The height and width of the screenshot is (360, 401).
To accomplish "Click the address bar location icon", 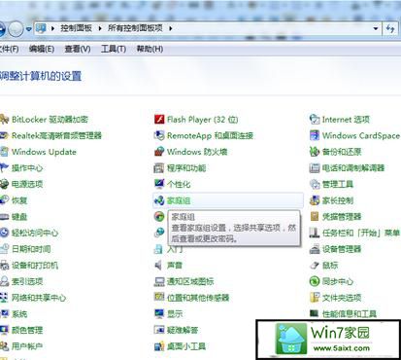I will tap(41, 28).
